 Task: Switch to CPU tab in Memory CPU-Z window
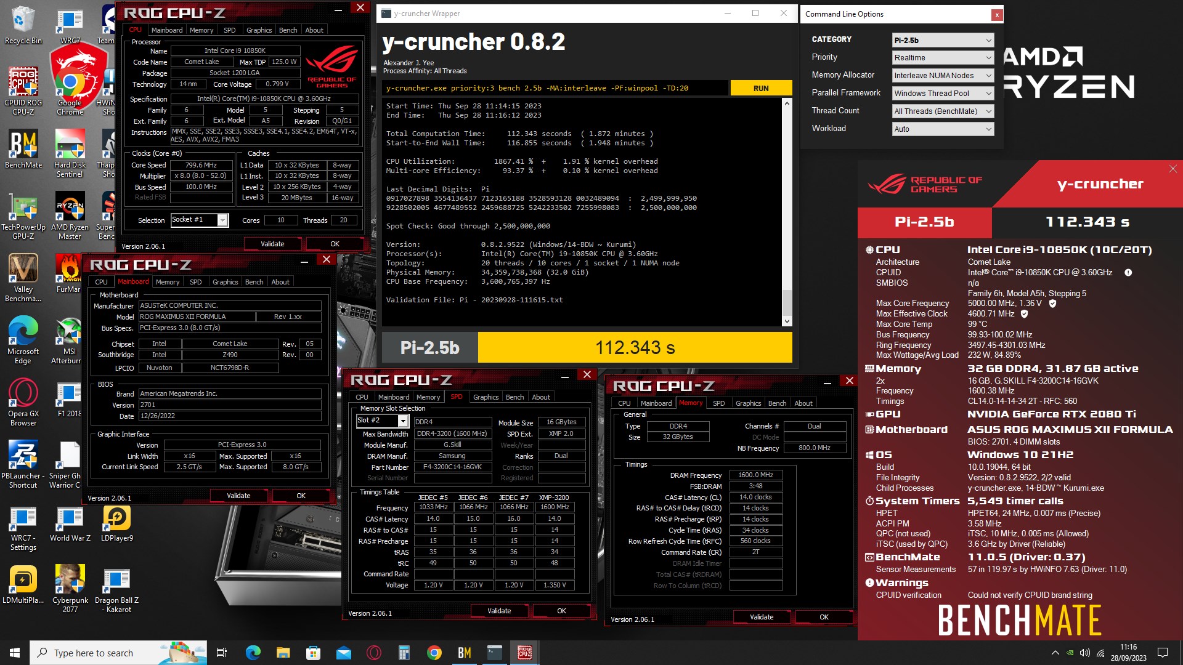coord(624,403)
